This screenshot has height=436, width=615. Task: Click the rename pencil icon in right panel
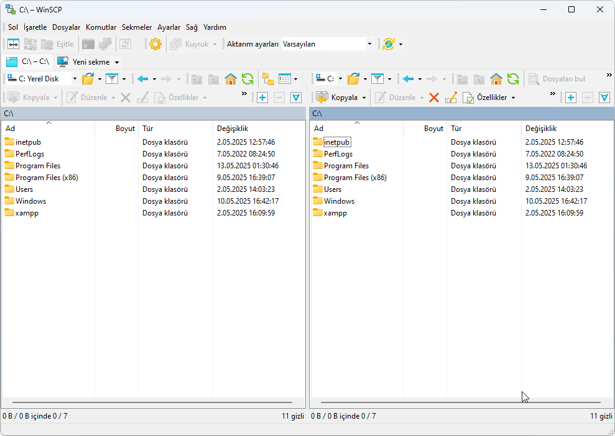451,98
